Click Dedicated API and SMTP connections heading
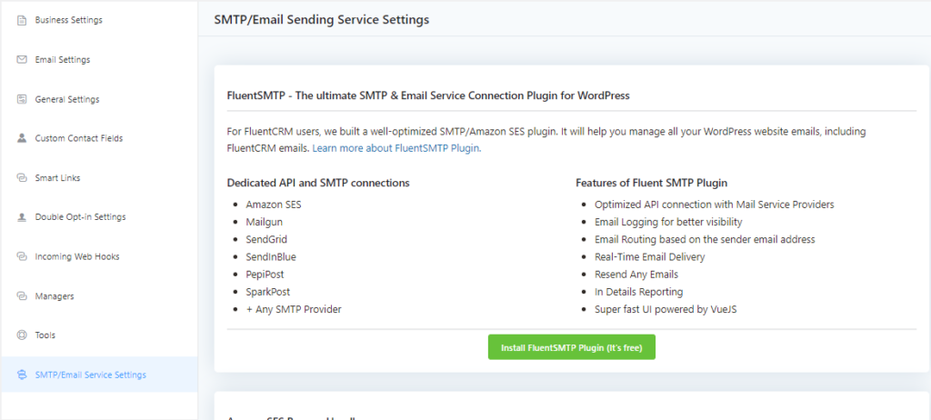The image size is (931, 420). (x=318, y=183)
